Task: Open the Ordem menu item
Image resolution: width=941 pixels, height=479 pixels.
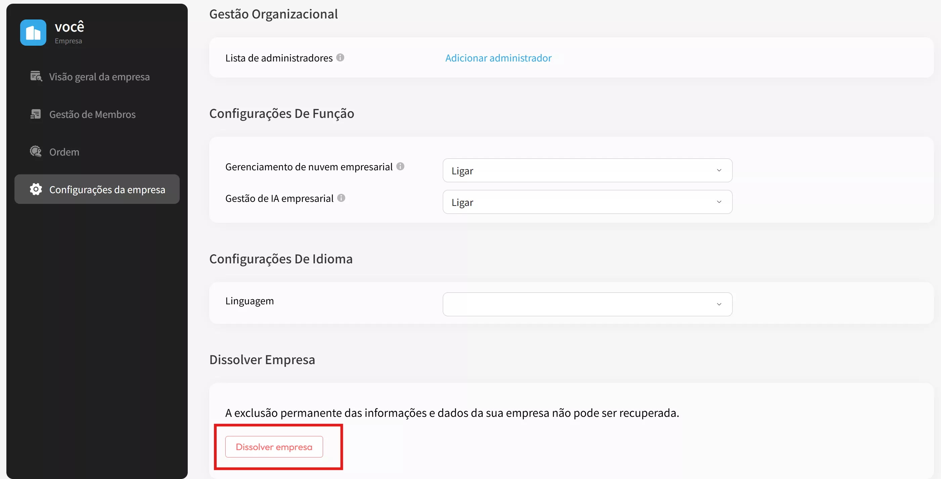Action: 97,152
